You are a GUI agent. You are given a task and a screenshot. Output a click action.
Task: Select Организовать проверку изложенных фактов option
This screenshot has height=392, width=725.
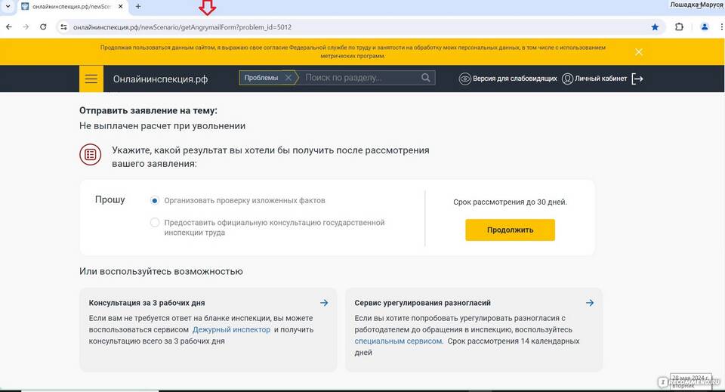155,201
